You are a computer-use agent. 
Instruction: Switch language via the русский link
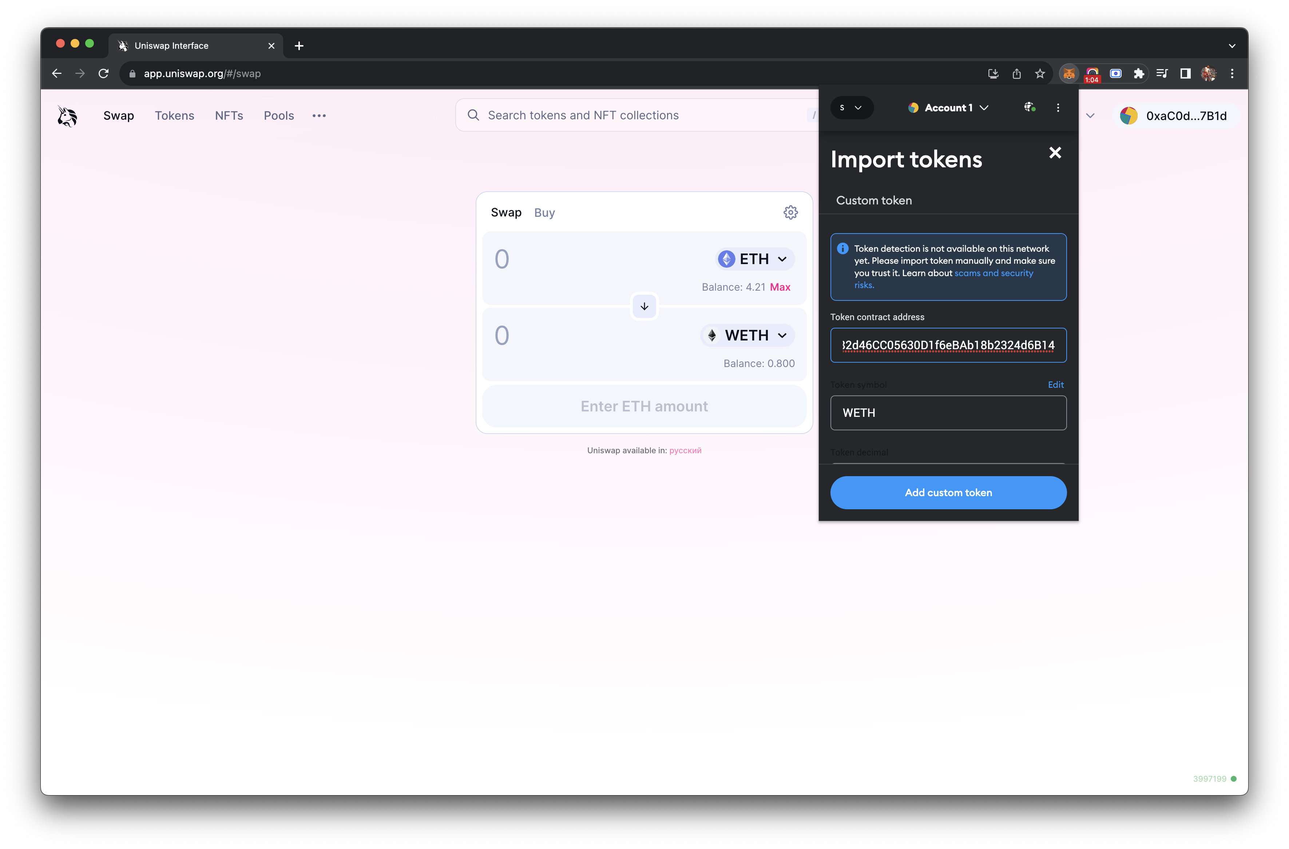click(x=685, y=450)
